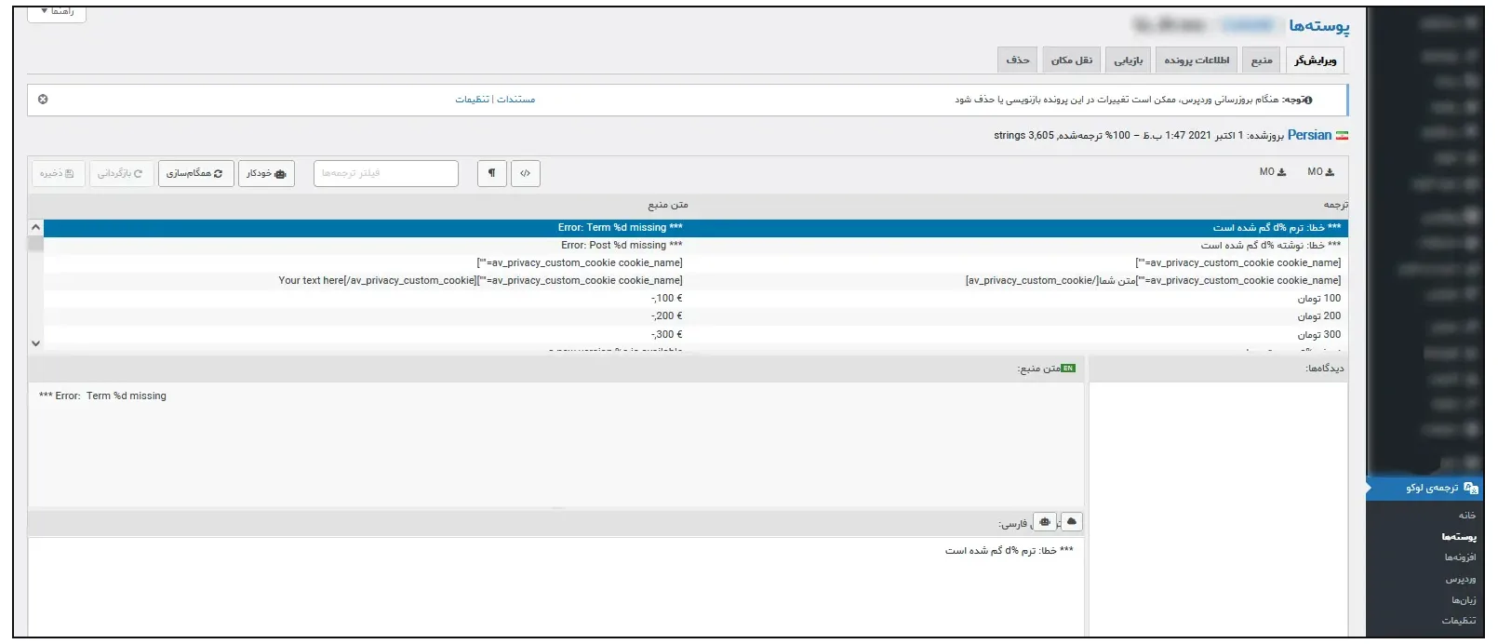Screen dimensions: 1498x644
Task: Switch to the ویرایش‌گر editor tab
Action: pos(1315,60)
